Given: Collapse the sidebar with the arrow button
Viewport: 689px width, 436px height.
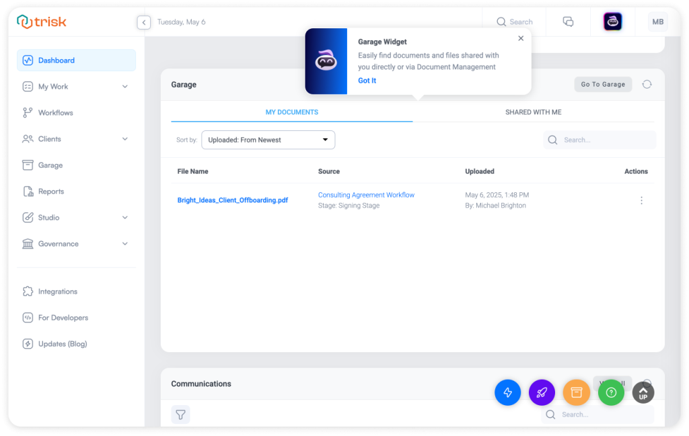Looking at the screenshot, I should pyautogui.click(x=143, y=22).
